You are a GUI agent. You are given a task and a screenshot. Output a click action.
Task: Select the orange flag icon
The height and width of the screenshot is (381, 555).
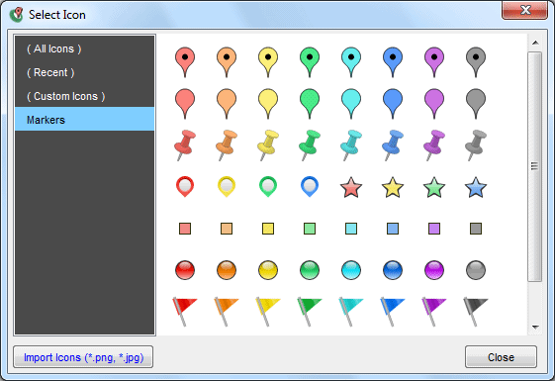pos(226,312)
